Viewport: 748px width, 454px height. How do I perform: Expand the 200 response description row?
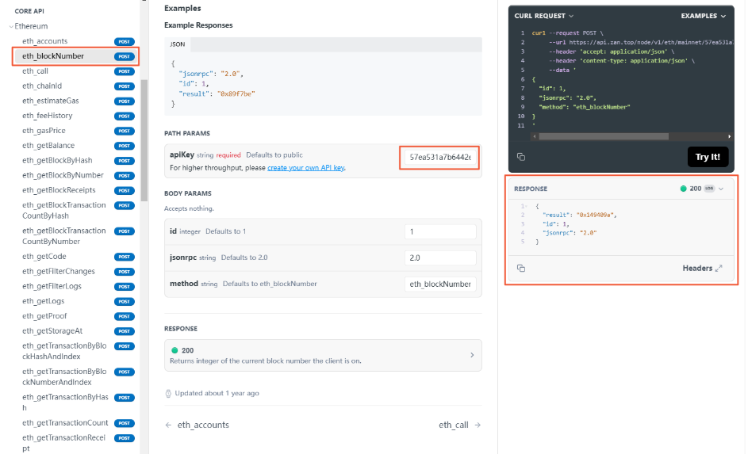[472, 355]
